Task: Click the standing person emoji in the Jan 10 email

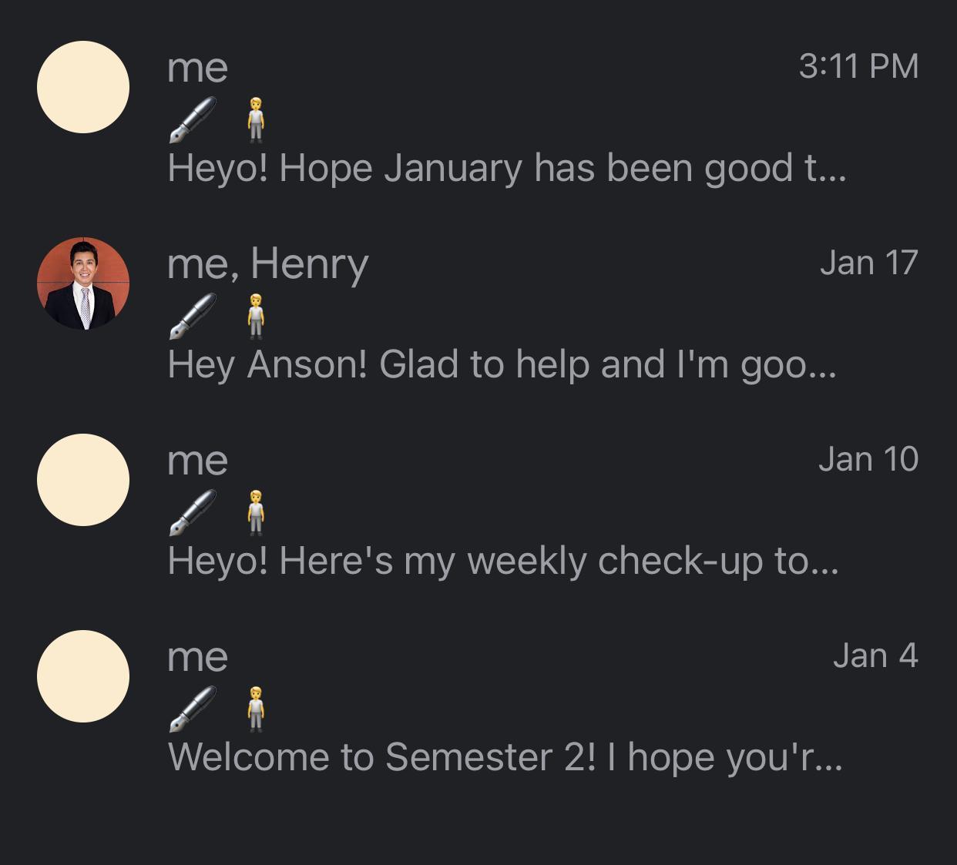Action: coord(256,514)
